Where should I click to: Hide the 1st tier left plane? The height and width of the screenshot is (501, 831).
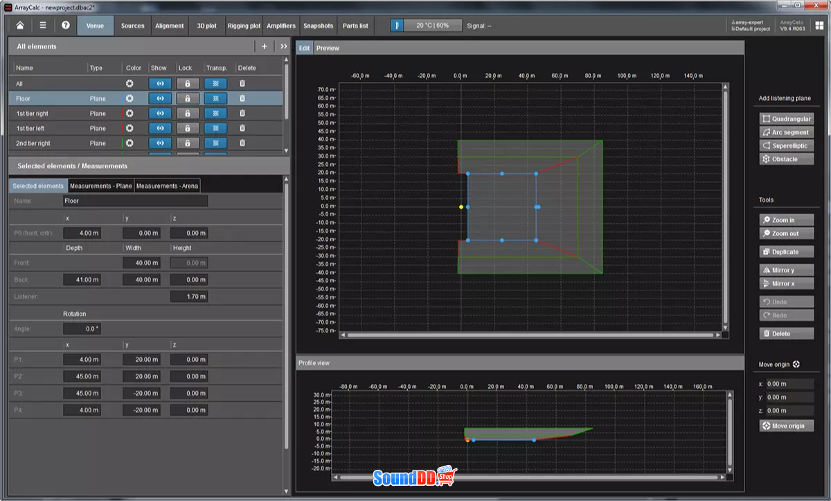(x=160, y=128)
